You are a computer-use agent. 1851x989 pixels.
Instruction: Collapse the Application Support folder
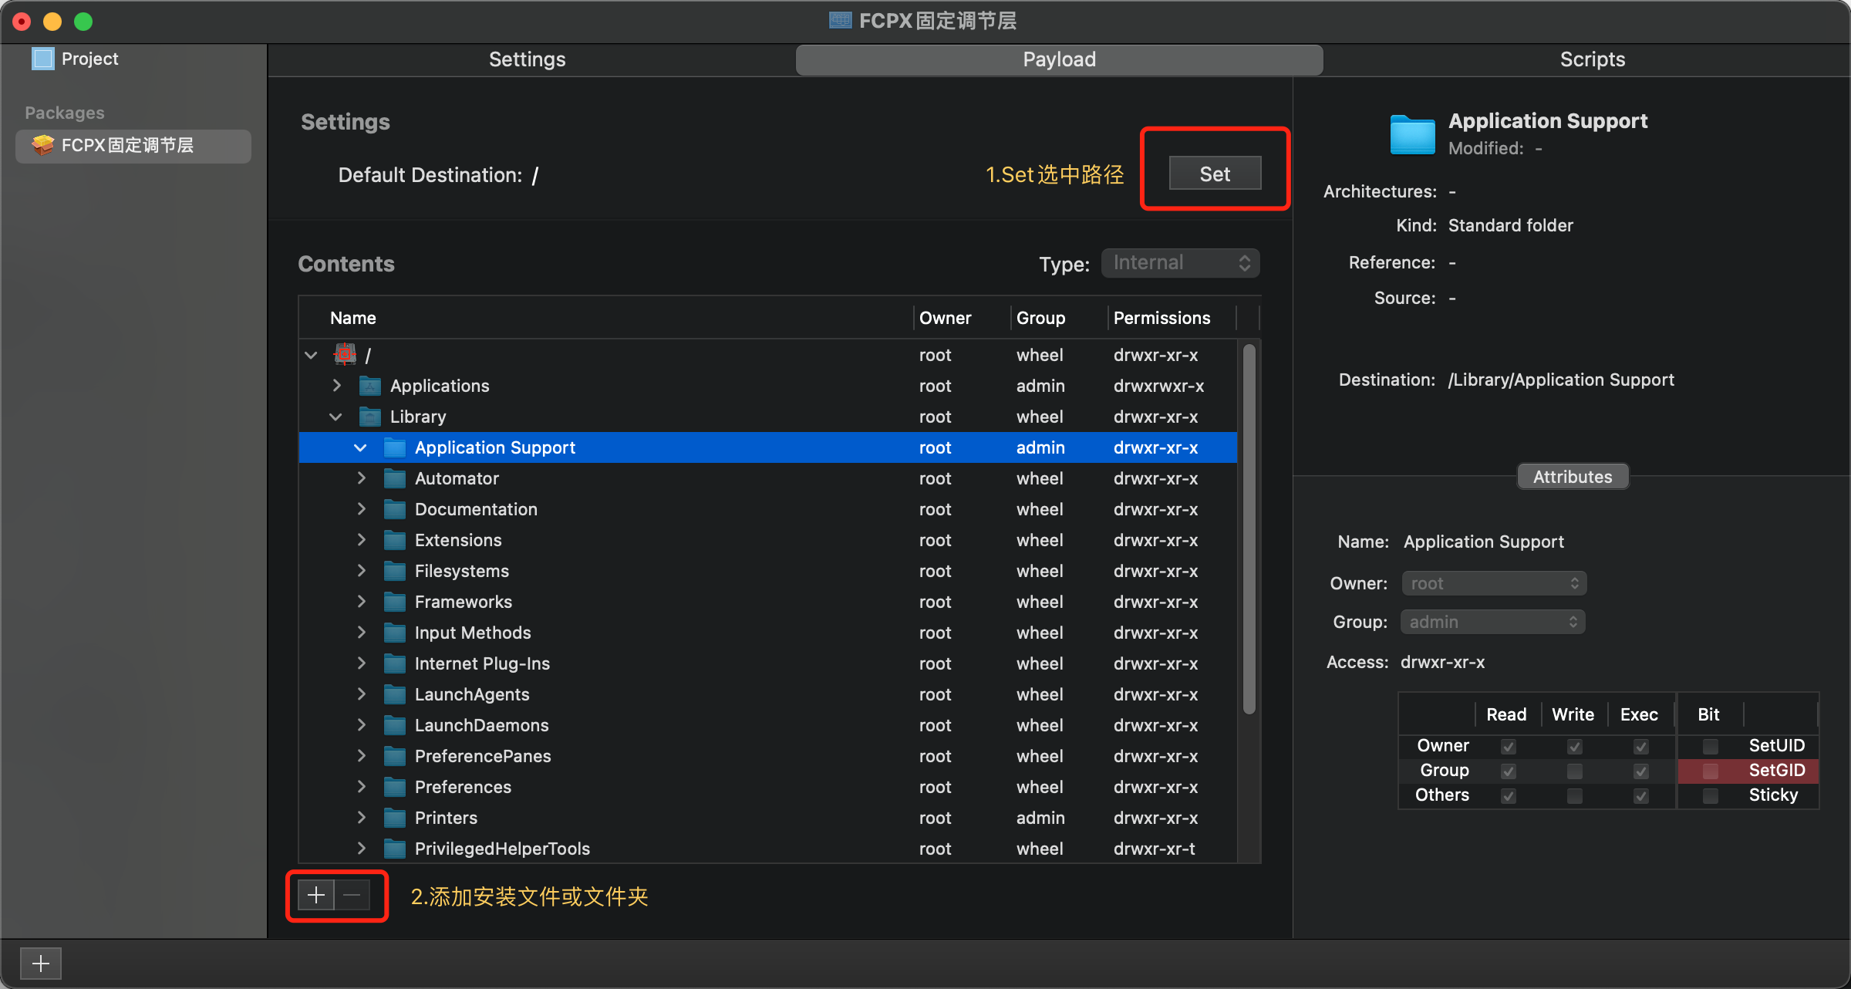(x=360, y=447)
